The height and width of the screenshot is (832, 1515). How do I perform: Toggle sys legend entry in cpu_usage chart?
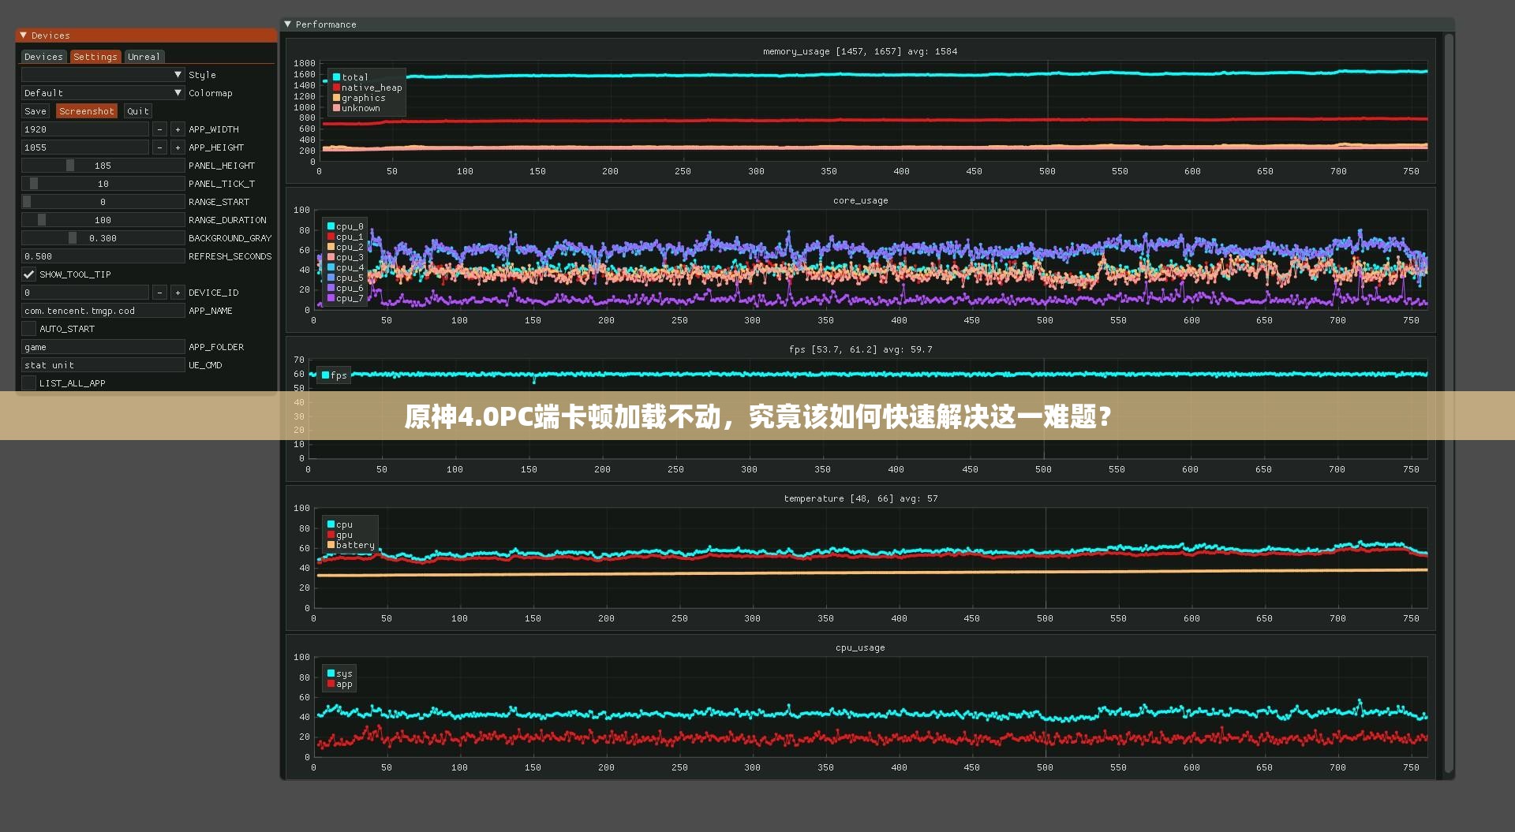click(340, 673)
